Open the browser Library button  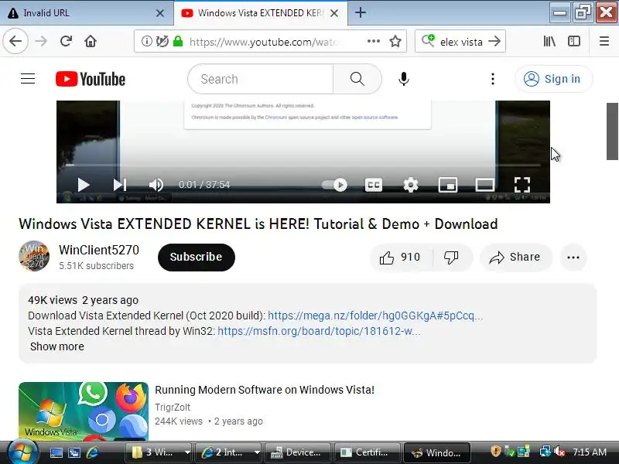click(x=549, y=41)
